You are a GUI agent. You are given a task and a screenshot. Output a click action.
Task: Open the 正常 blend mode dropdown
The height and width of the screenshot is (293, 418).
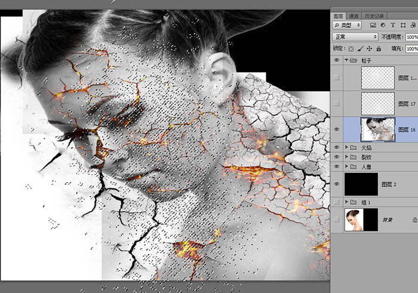coord(355,37)
